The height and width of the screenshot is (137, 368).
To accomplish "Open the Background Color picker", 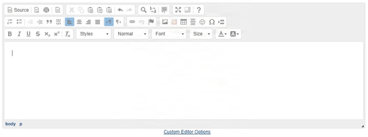I will pos(234,34).
